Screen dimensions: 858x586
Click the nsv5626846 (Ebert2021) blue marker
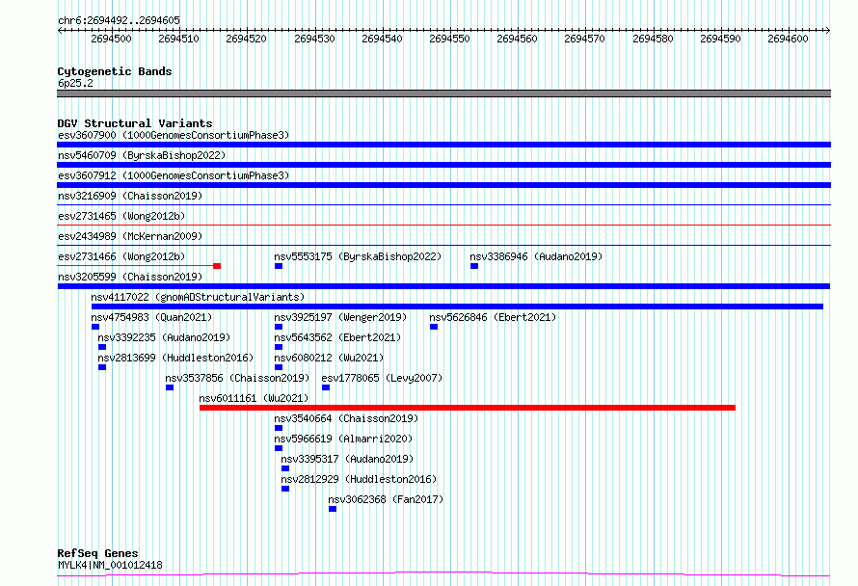pos(434,327)
